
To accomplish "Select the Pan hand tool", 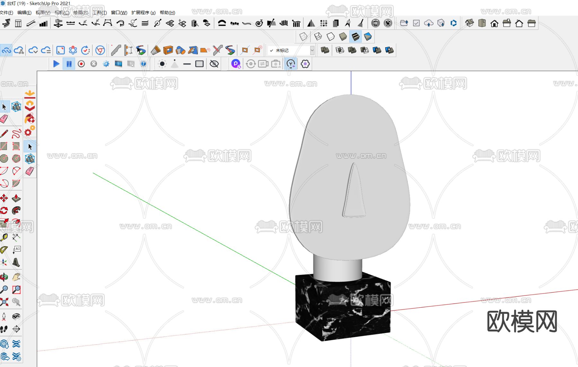I will click(16, 277).
